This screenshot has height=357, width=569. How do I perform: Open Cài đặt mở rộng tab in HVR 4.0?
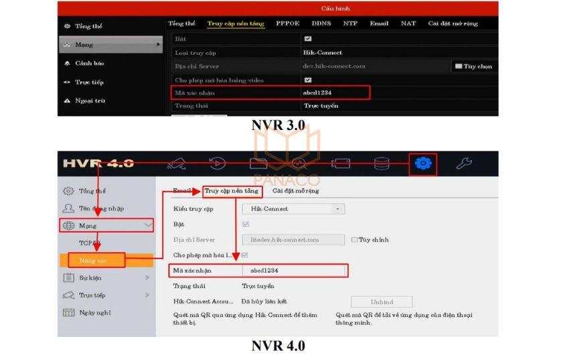(295, 191)
